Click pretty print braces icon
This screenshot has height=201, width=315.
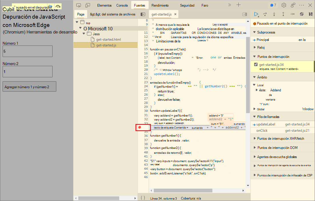coord(143,198)
